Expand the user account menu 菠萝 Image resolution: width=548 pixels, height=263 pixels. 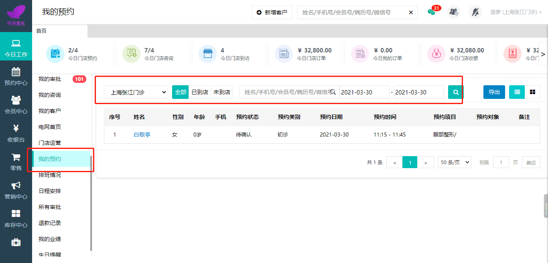coord(516,12)
